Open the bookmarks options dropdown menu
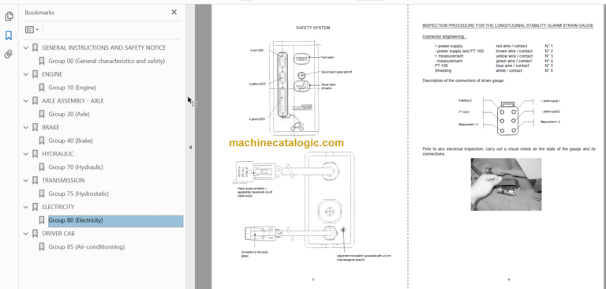Image resolution: width=606 pixels, height=289 pixels. tap(32, 29)
